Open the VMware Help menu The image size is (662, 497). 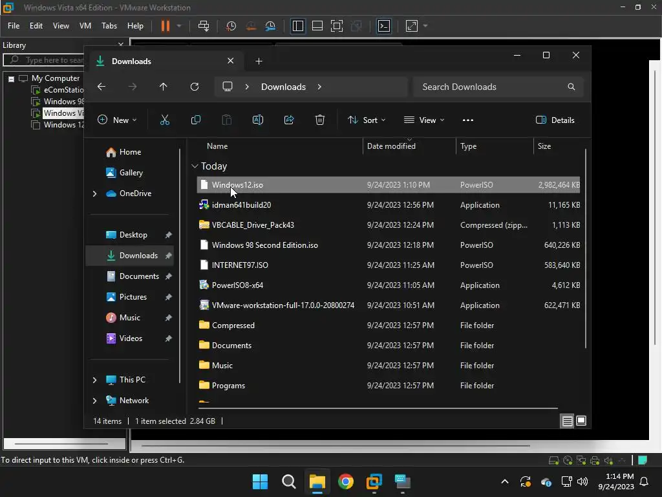[x=135, y=26]
